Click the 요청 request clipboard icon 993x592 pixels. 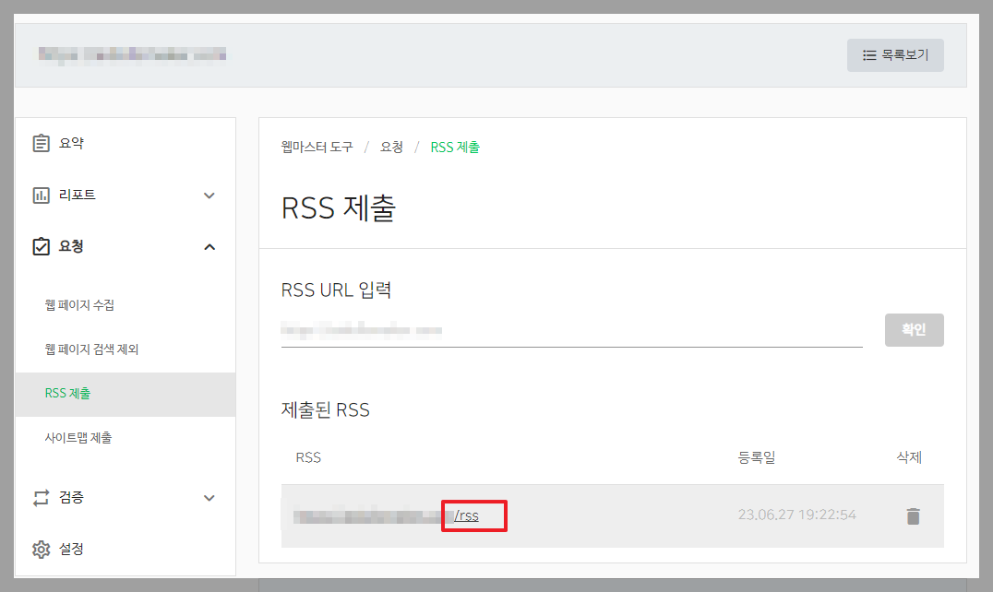coord(41,246)
